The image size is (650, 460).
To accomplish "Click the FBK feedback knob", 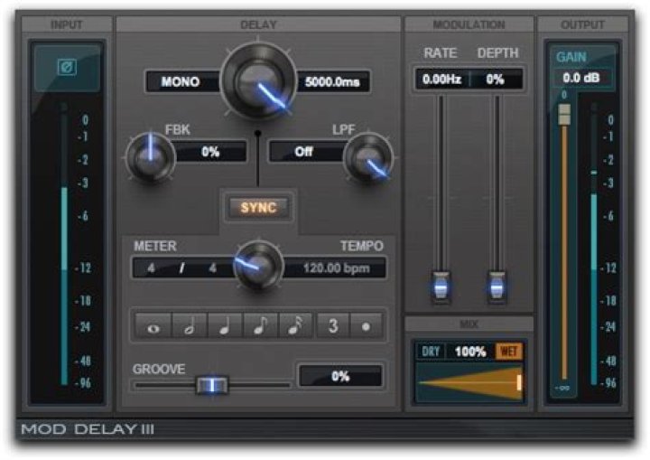I will (150, 157).
